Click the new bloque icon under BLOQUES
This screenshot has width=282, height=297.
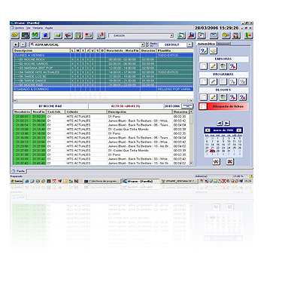203,97
